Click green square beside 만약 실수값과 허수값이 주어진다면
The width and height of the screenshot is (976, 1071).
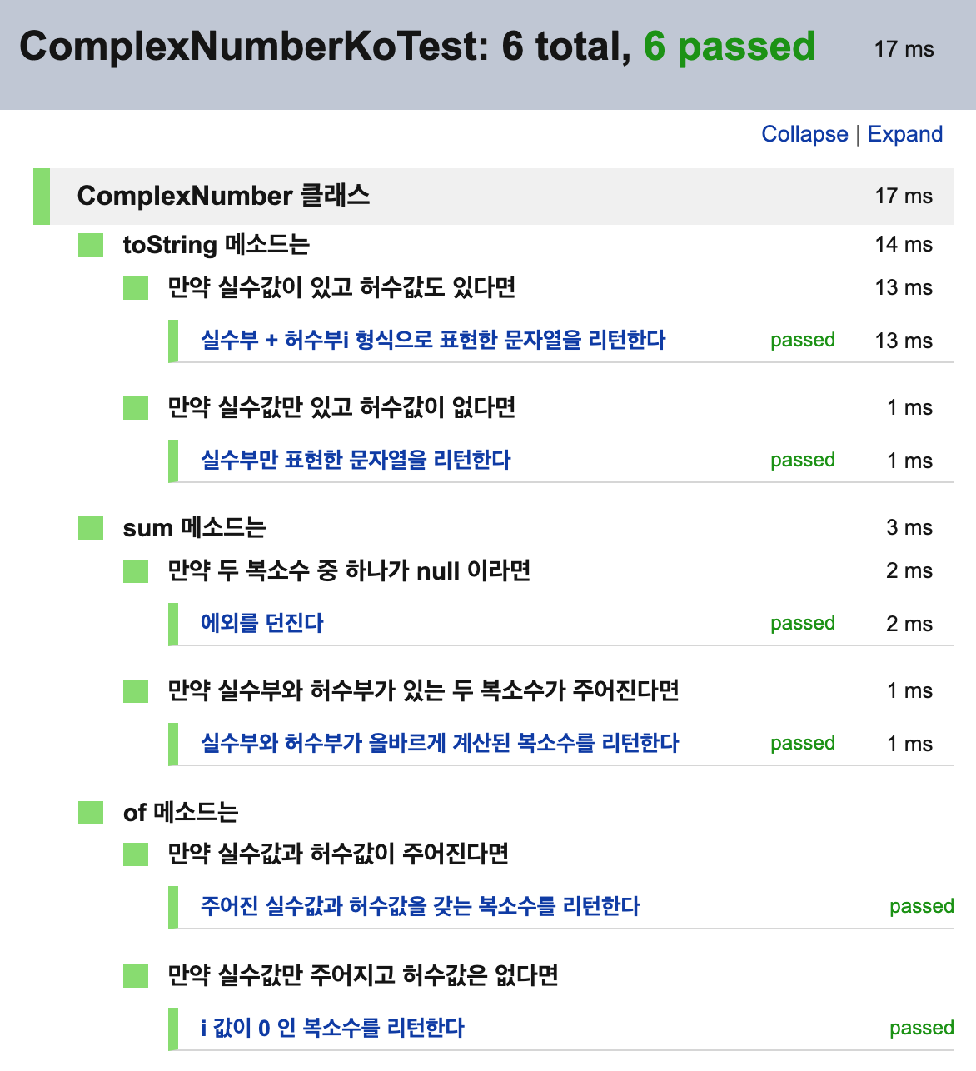pos(136,854)
